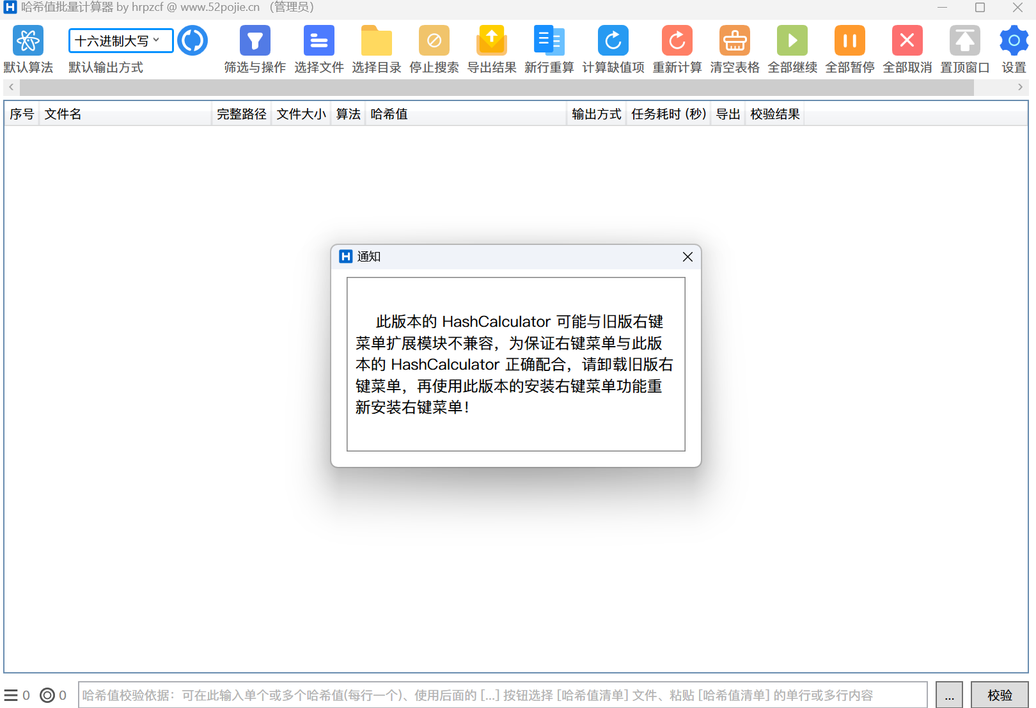
Task: Click the 重新计算 recompute icon
Action: coord(677,41)
